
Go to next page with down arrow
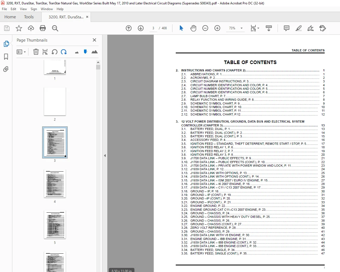141,28
